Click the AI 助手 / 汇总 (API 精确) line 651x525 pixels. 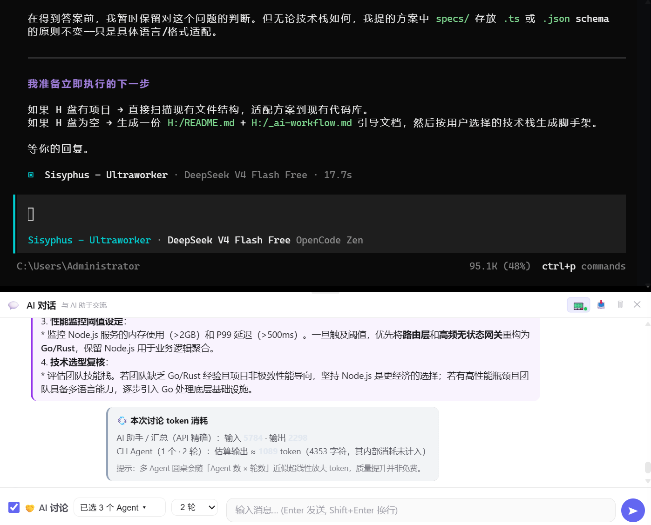tap(212, 438)
